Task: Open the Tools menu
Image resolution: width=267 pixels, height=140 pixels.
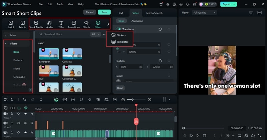Action: (60, 4)
